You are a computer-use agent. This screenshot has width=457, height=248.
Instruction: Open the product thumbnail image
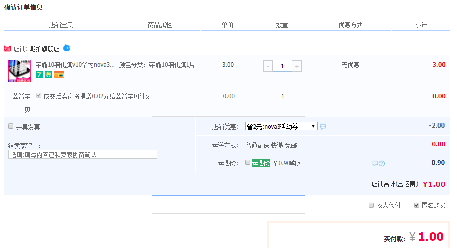pos(19,71)
